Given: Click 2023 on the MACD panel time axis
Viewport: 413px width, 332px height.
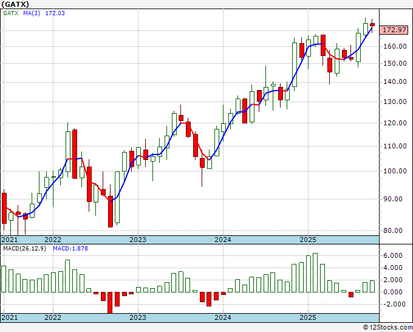Looking at the screenshot, I should click(138, 317).
